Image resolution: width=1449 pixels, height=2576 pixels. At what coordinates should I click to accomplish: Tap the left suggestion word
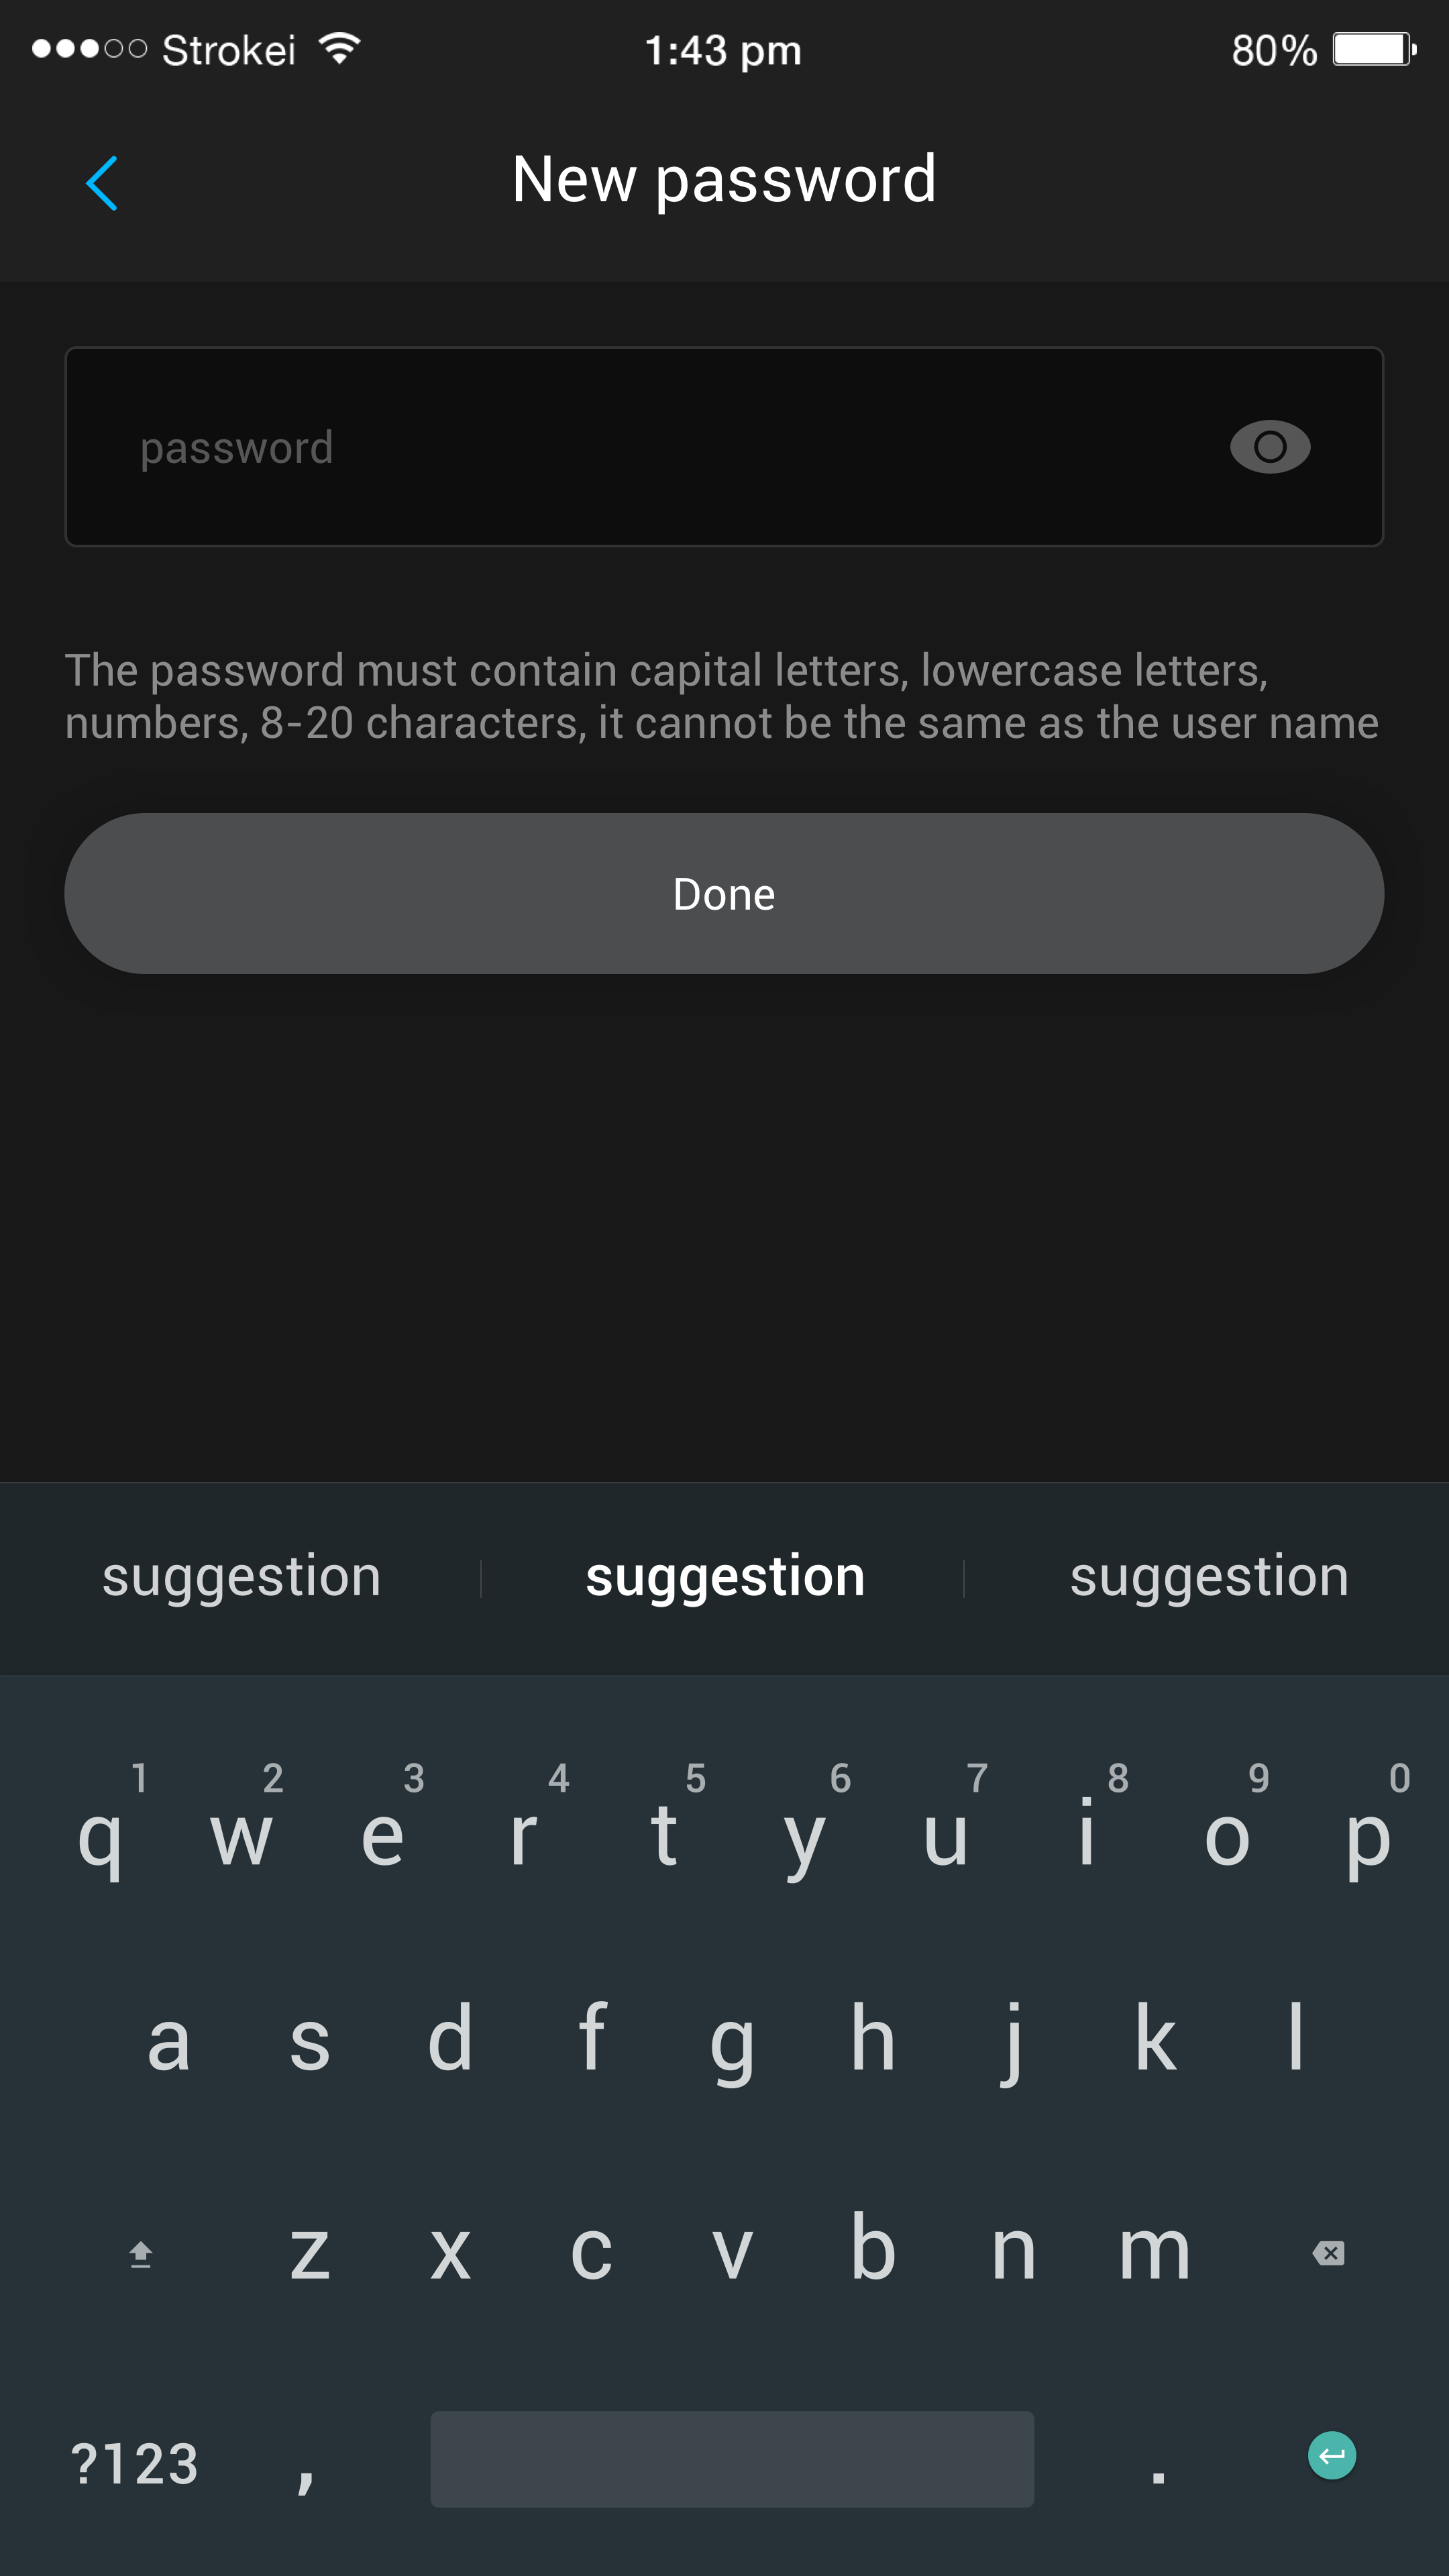(241, 1573)
